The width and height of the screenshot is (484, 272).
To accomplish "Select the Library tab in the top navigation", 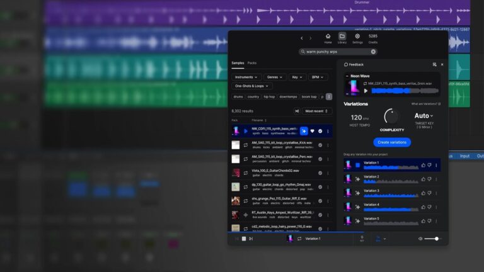I will click(342, 38).
